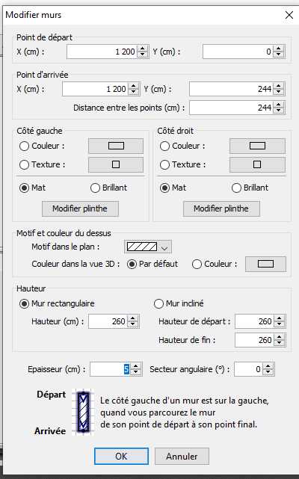Open left side texture chooser
This screenshot has height=479, width=299.
[x=116, y=164]
